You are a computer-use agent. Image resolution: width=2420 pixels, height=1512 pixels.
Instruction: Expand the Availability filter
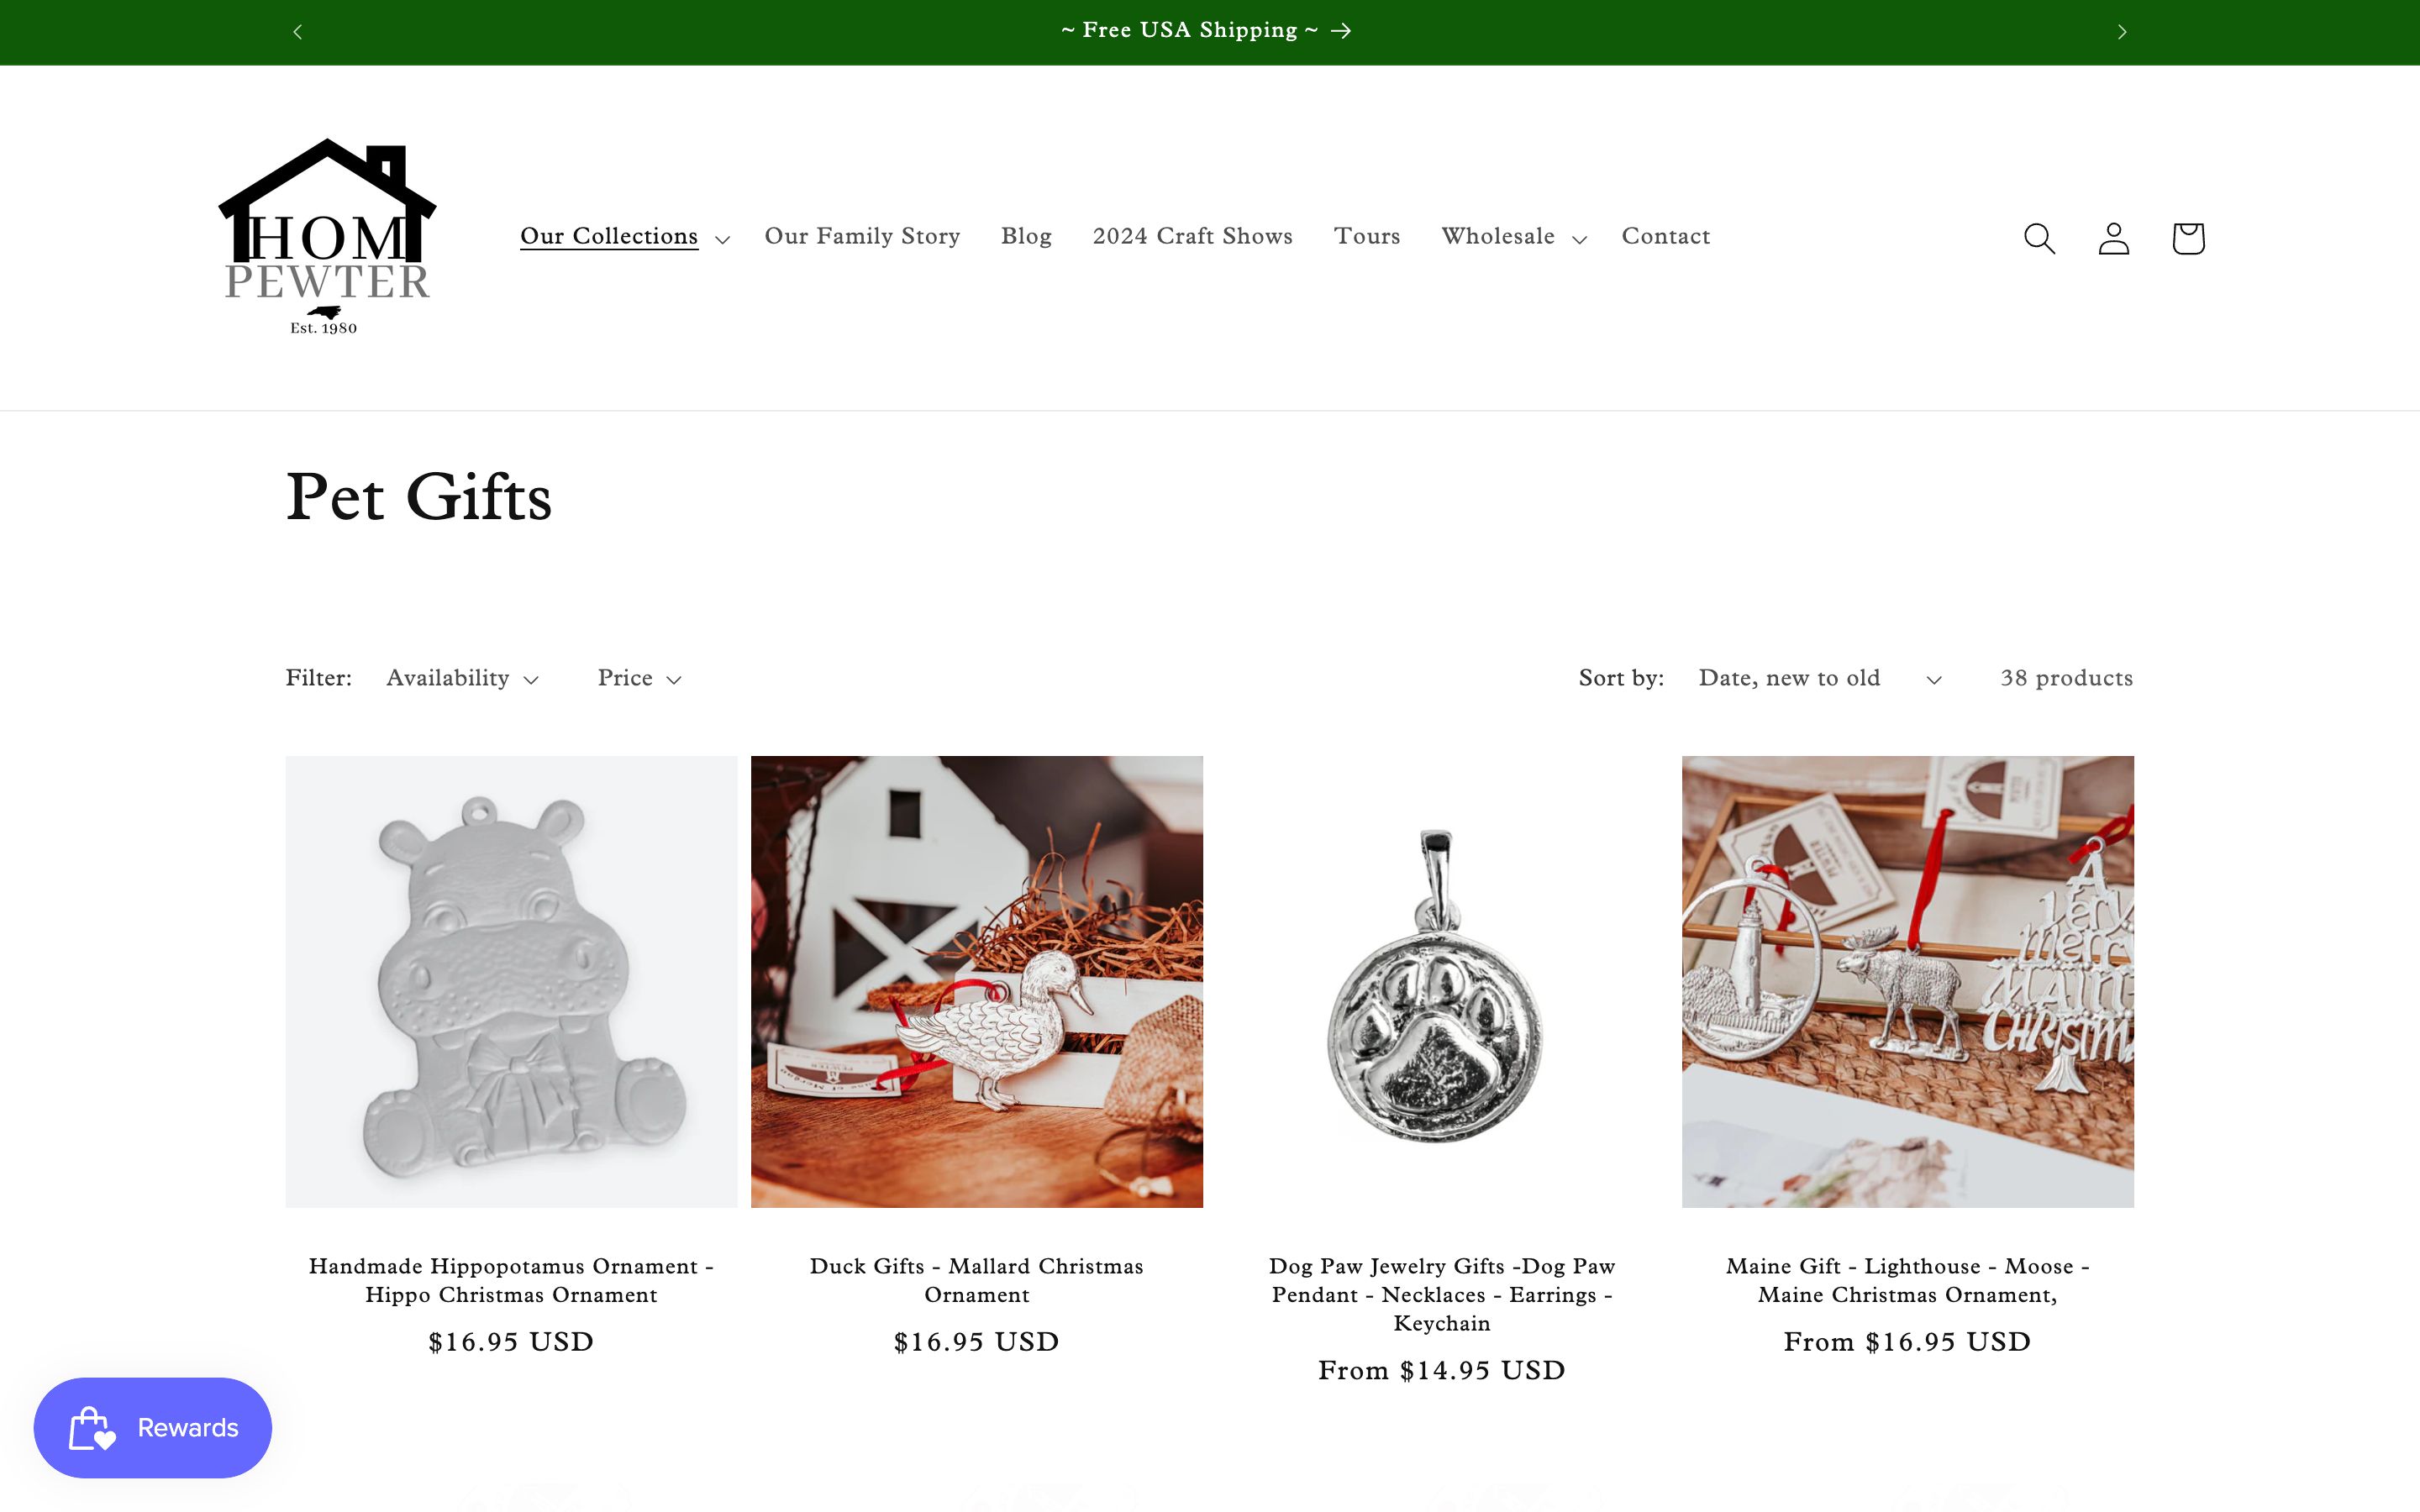pos(463,678)
